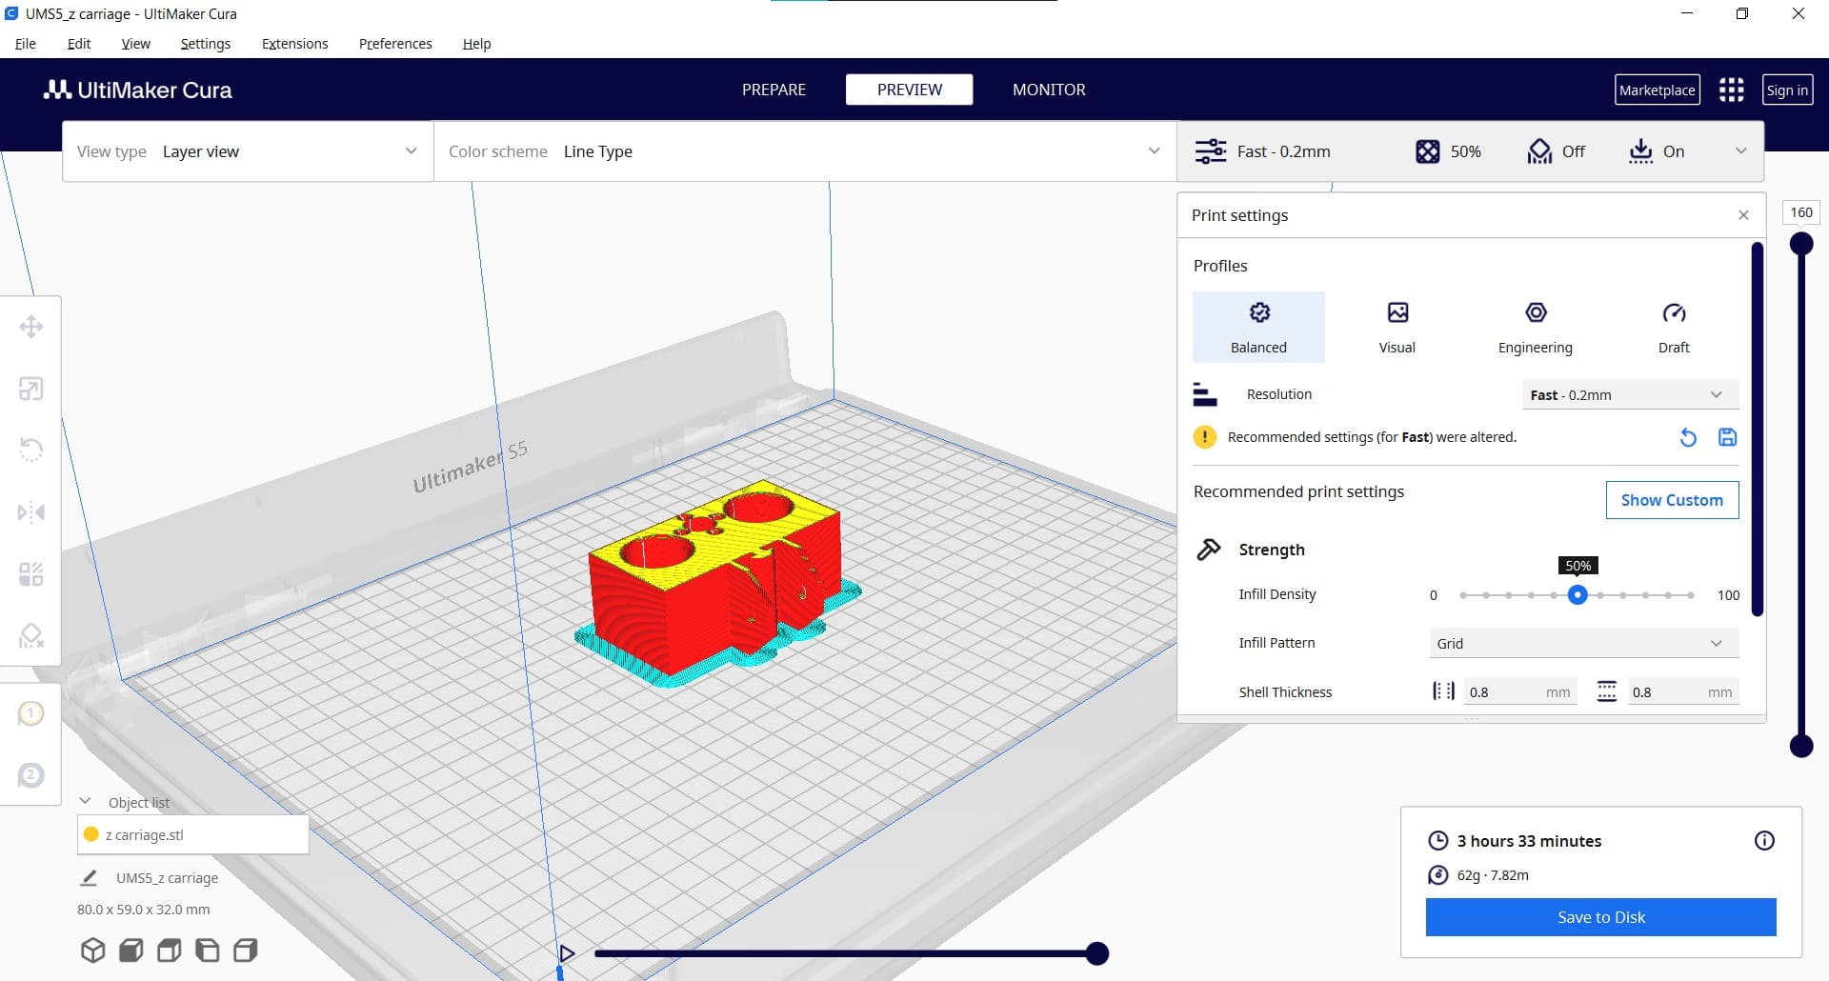The height and width of the screenshot is (981, 1829).
Task: Open the Color scheme dropdown
Action: [x=805, y=151]
